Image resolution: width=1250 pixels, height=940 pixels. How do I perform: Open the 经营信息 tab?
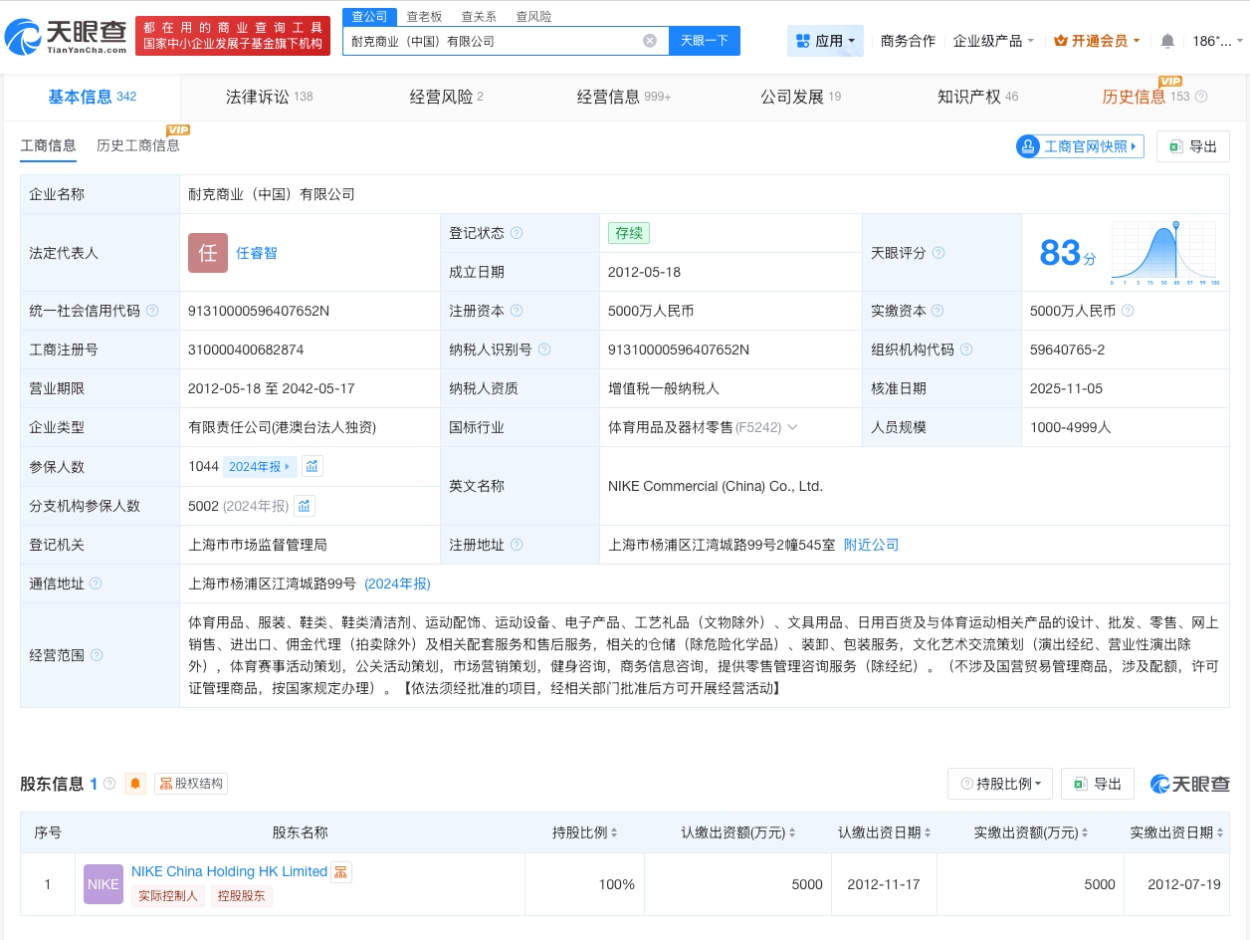(x=624, y=97)
